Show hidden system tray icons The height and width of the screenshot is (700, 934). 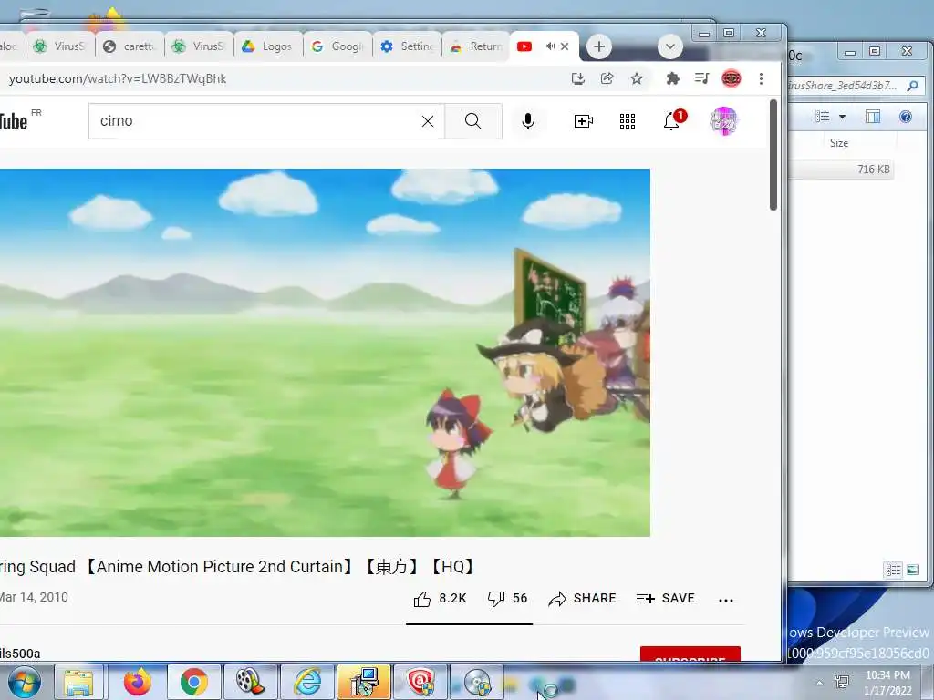(x=820, y=683)
